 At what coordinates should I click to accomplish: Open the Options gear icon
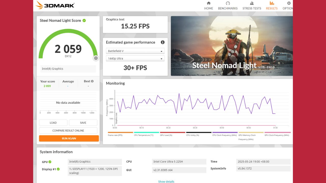click(x=289, y=3)
